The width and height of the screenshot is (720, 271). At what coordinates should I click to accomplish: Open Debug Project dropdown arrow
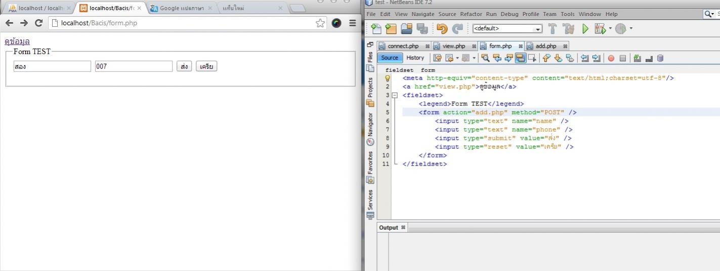coord(610,29)
